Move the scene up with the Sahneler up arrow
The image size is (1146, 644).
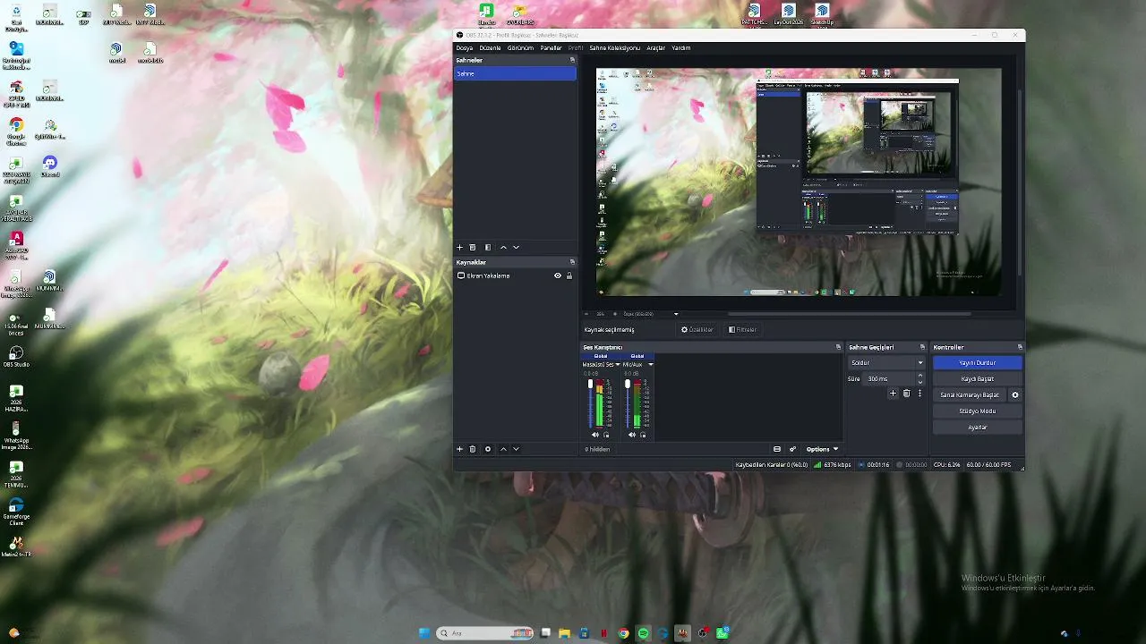503,247
